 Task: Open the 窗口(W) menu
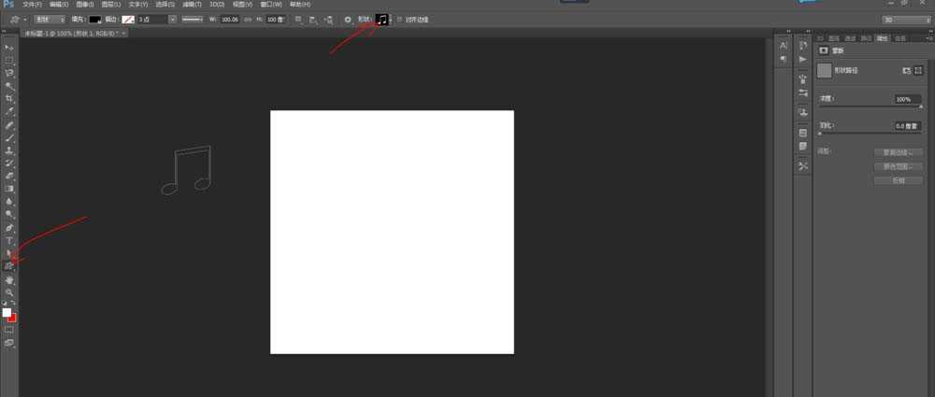point(271,4)
